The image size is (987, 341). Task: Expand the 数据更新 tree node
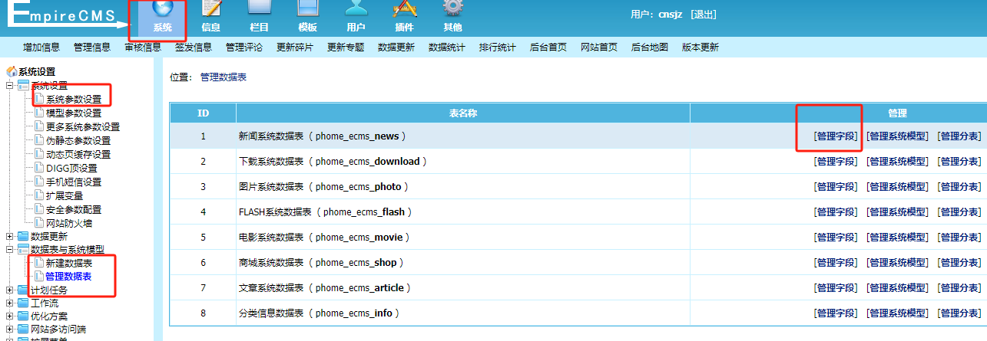click(x=10, y=237)
